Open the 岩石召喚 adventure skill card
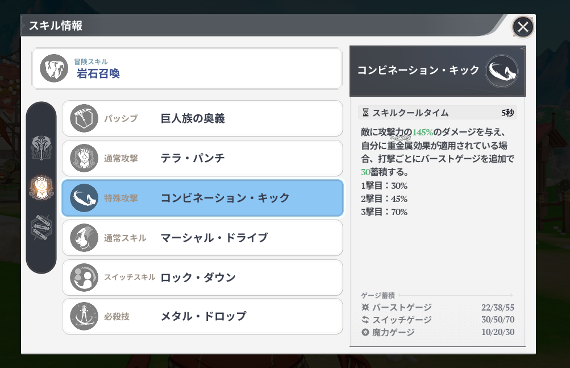 [186, 69]
